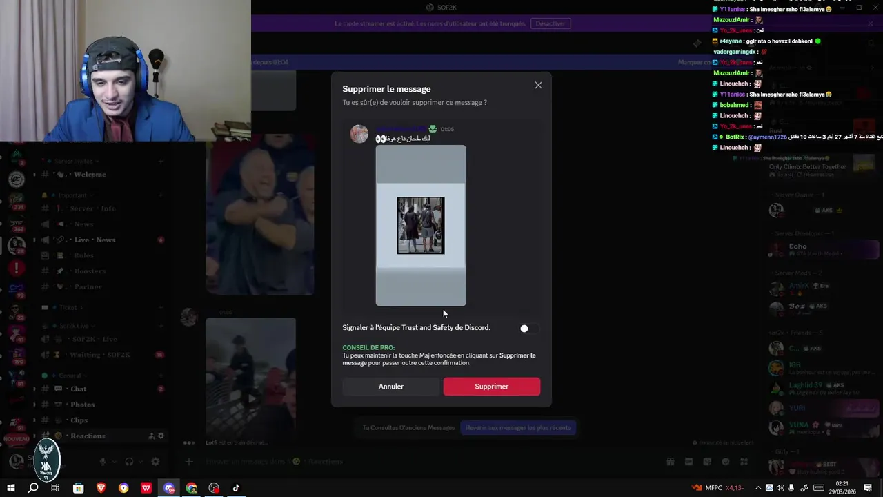Open the apps launcher icon in message bar
Image resolution: width=883 pixels, height=497 pixels.
click(x=744, y=462)
